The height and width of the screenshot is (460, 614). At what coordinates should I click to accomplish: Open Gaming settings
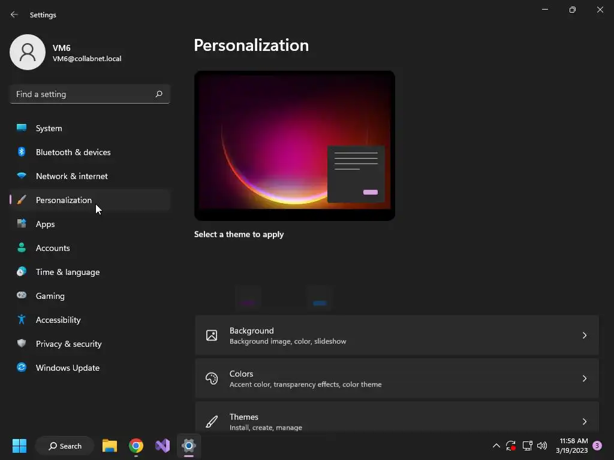pos(90,296)
